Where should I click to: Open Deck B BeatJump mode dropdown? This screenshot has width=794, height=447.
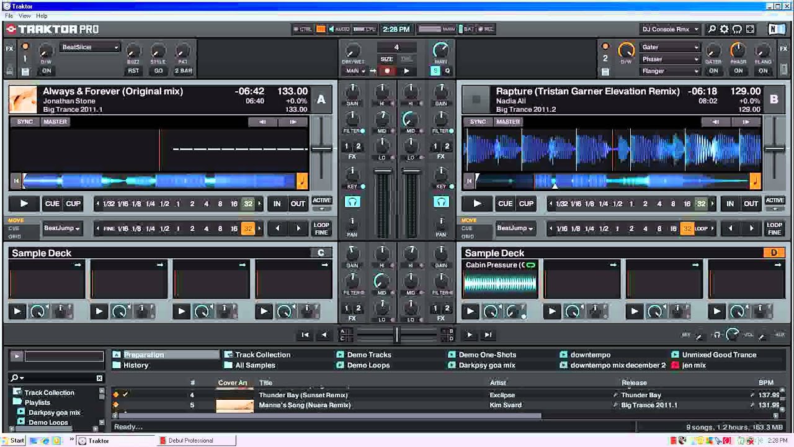click(x=515, y=228)
